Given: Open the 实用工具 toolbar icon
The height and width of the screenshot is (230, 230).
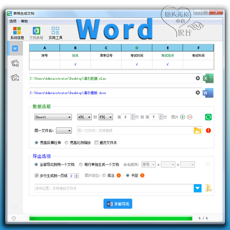Looking at the screenshot, I should click(x=55, y=33).
